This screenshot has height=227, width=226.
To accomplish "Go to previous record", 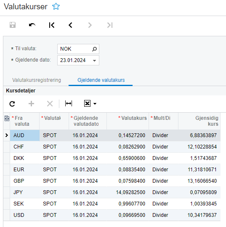I will click(70, 25).
